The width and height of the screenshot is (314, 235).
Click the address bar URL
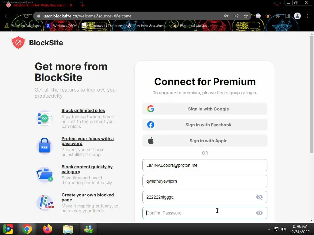[87, 16]
